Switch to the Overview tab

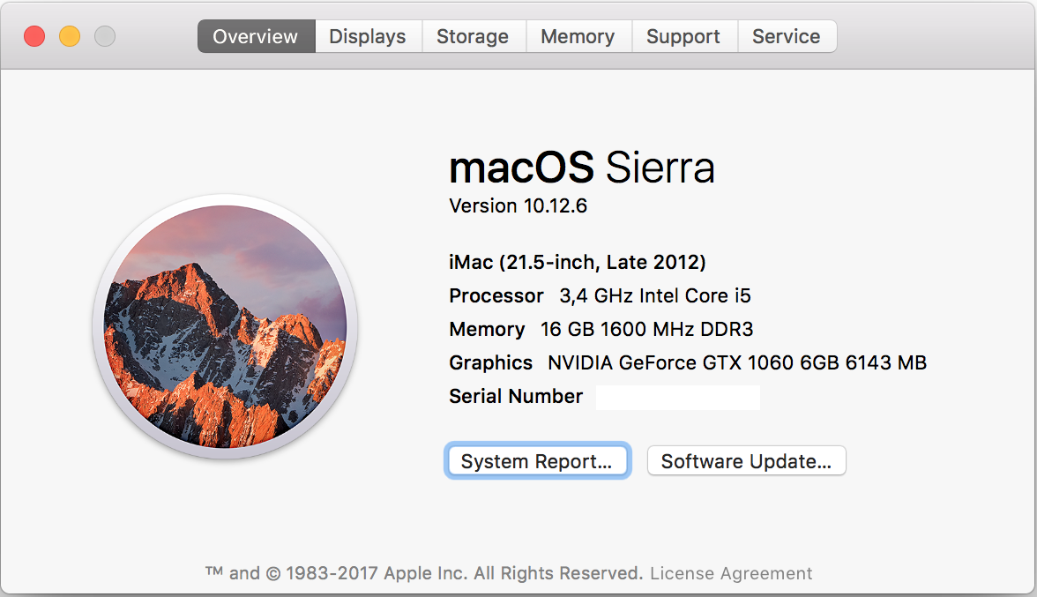pos(255,36)
